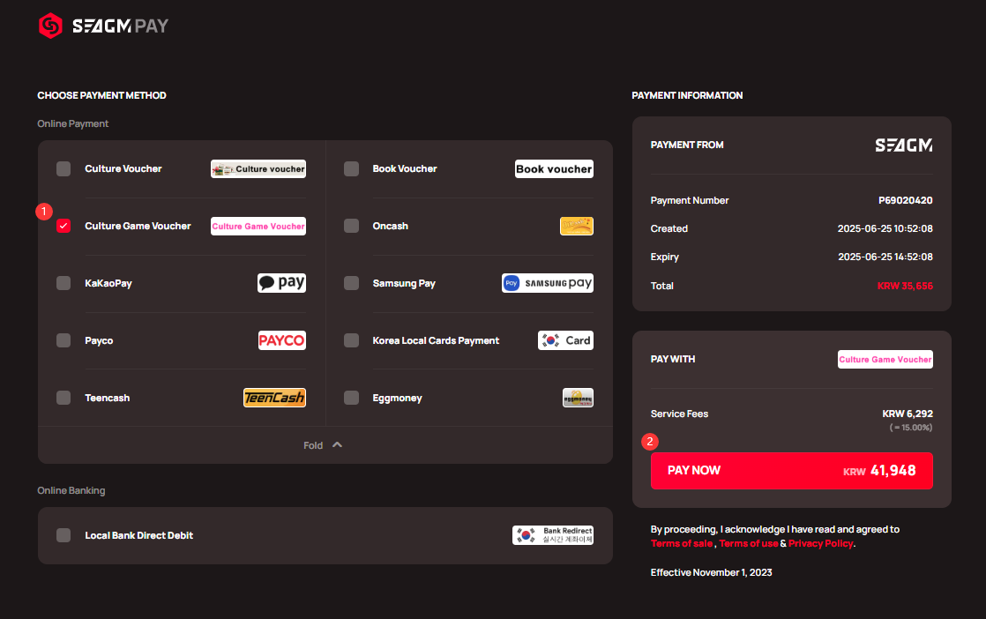This screenshot has height=619, width=986.
Task: Collapse payment methods with Fold
Action: point(323,445)
